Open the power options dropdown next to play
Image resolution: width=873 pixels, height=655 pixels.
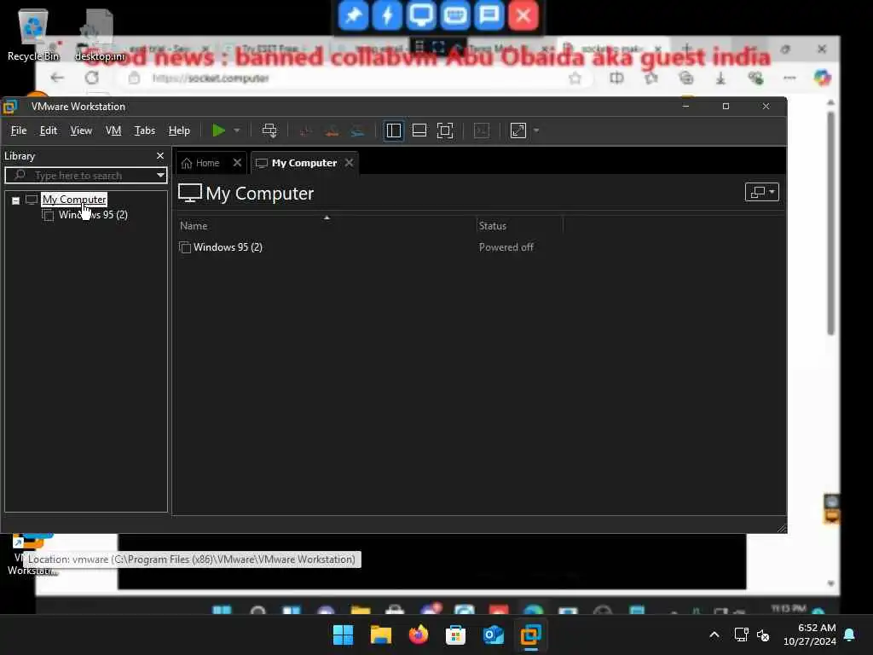click(237, 130)
